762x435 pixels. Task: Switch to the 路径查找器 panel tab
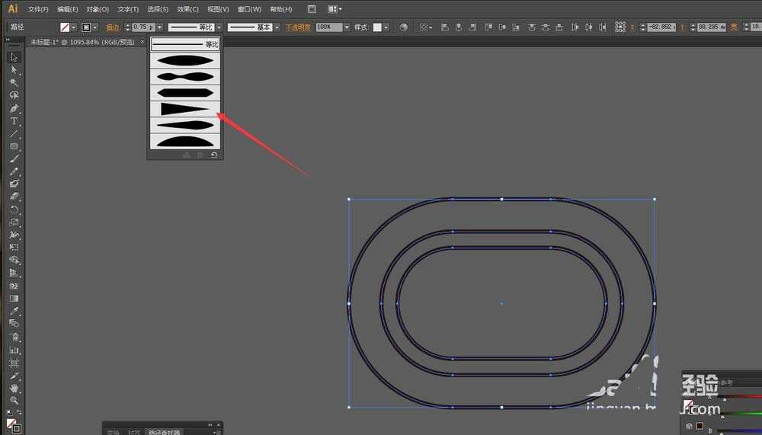[165, 432]
